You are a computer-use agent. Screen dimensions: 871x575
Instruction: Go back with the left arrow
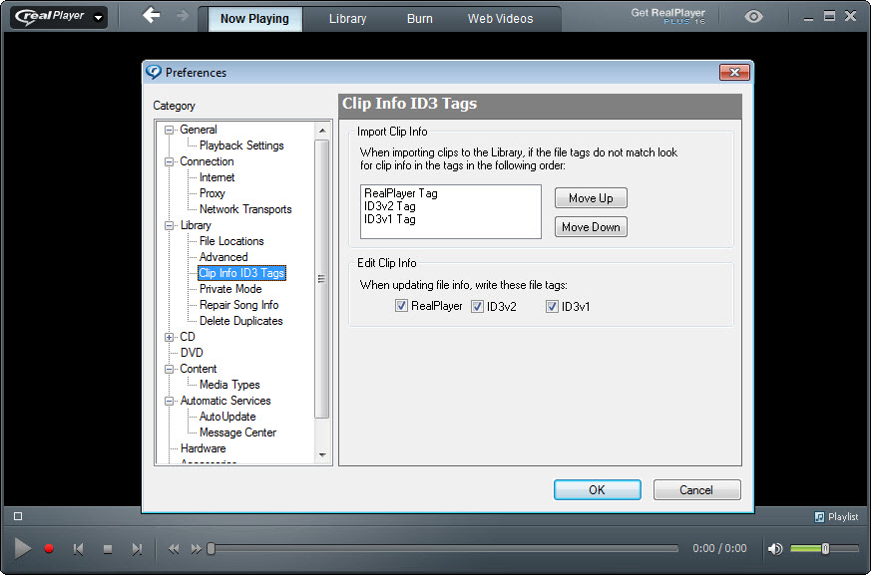[151, 15]
